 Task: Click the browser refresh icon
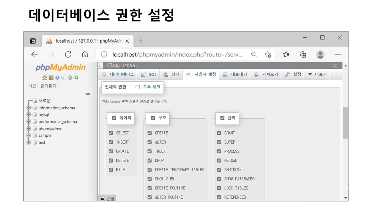click(x=68, y=54)
